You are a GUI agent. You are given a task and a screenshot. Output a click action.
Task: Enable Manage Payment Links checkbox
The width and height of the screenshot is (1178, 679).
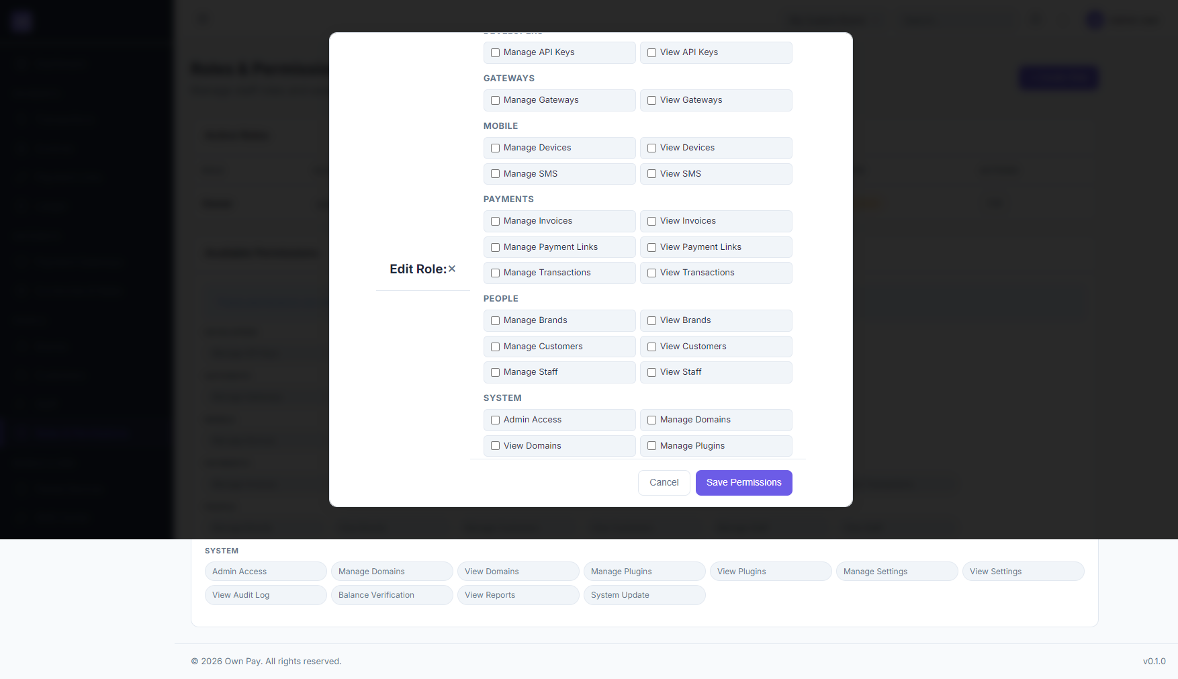click(495, 247)
